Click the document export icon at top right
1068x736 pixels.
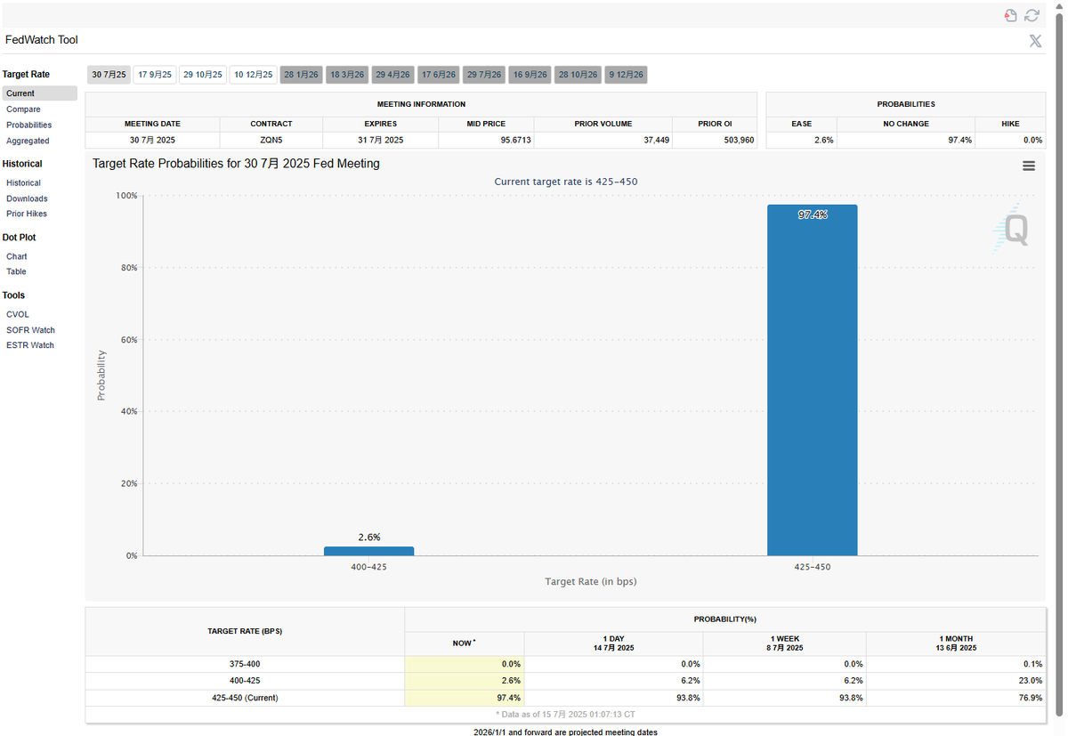pos(1010,15)
